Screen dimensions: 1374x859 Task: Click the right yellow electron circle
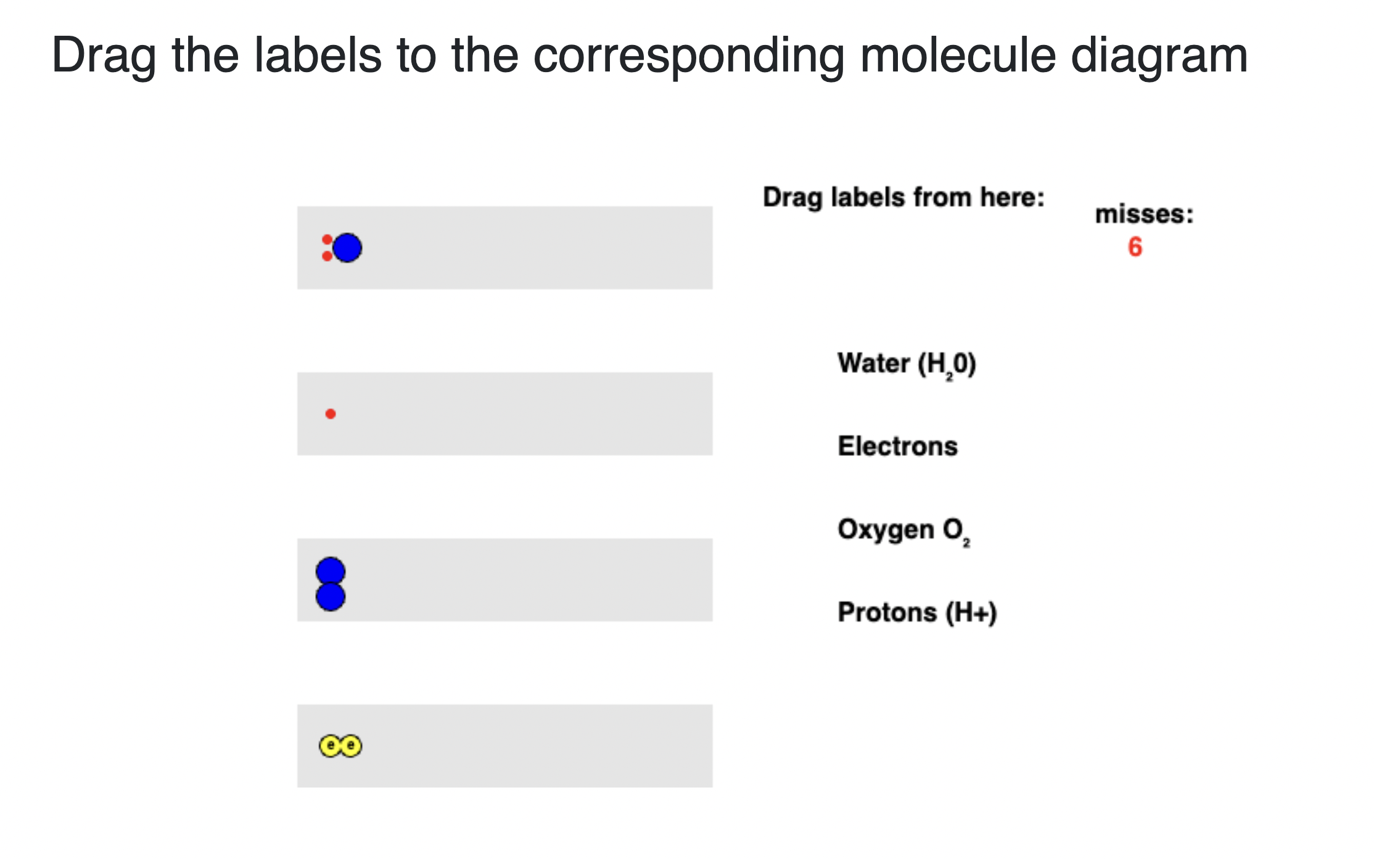click(352, 746)
